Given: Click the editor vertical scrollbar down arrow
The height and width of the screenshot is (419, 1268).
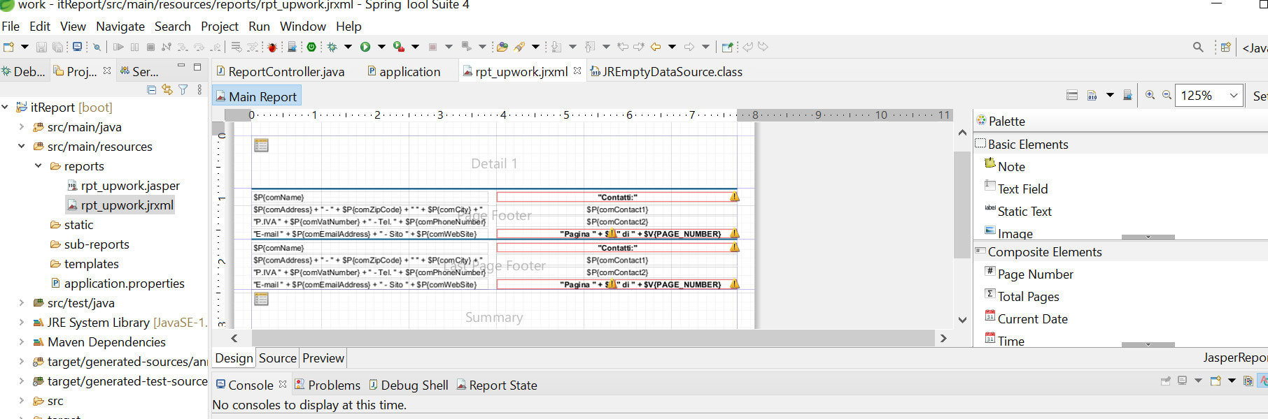Looking at the screenshot, I should 962,320.
